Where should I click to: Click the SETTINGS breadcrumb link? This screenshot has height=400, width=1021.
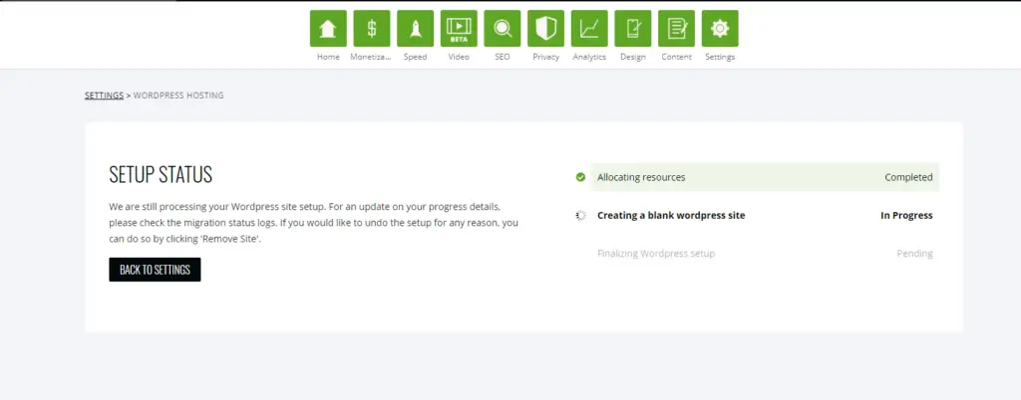[104, 96]
